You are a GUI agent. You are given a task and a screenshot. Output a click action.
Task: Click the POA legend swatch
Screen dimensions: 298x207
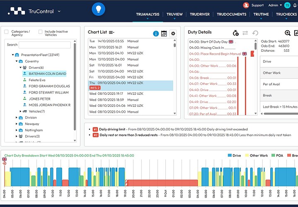(x=273, y=155)
